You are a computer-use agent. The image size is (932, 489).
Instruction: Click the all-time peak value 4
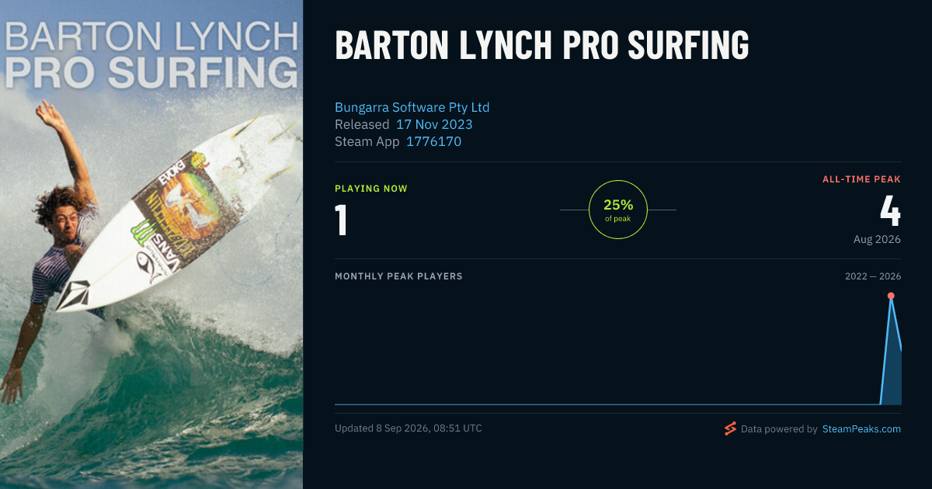click(x=890, y=210)
